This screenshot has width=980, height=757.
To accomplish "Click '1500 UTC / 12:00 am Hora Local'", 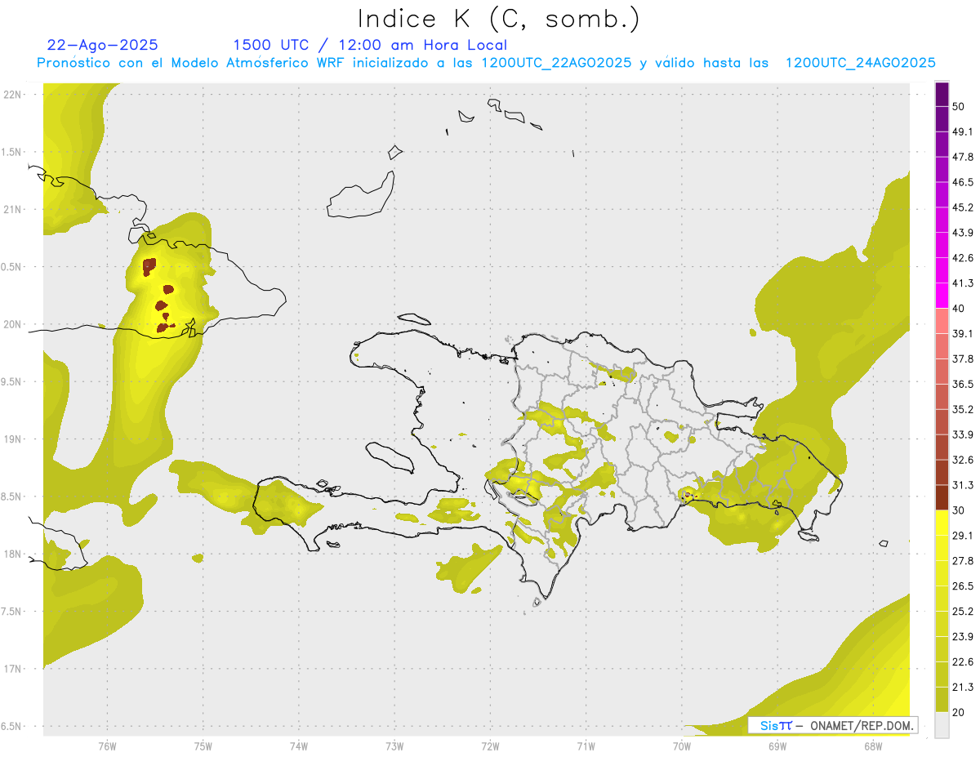I will point(370,45).
